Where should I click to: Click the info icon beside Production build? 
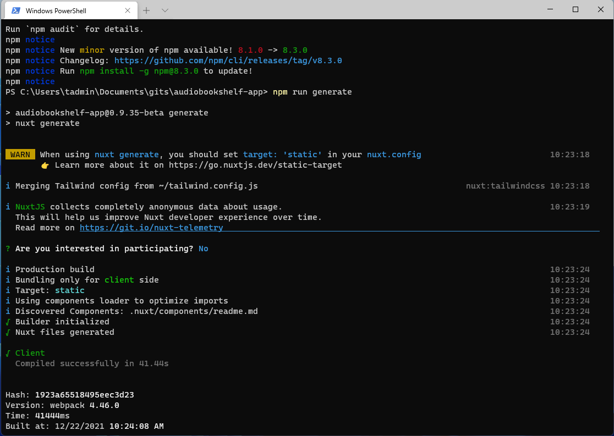point(8,269)
